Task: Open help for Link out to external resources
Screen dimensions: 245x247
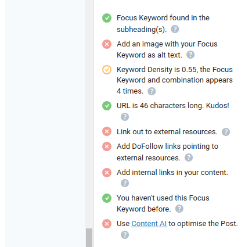Action: pos(226,132)
